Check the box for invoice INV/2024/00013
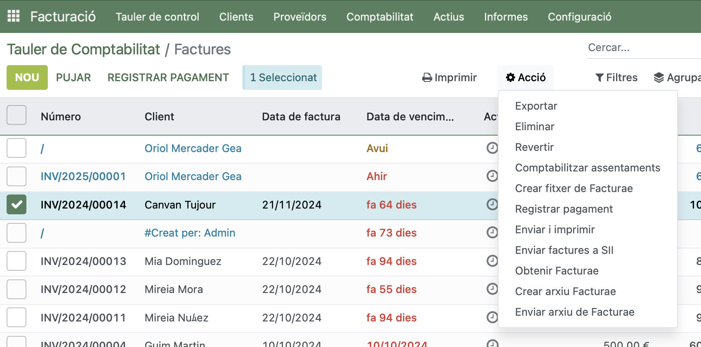Image resolution: width=701 pixels, height=347 pixels. 16,261
